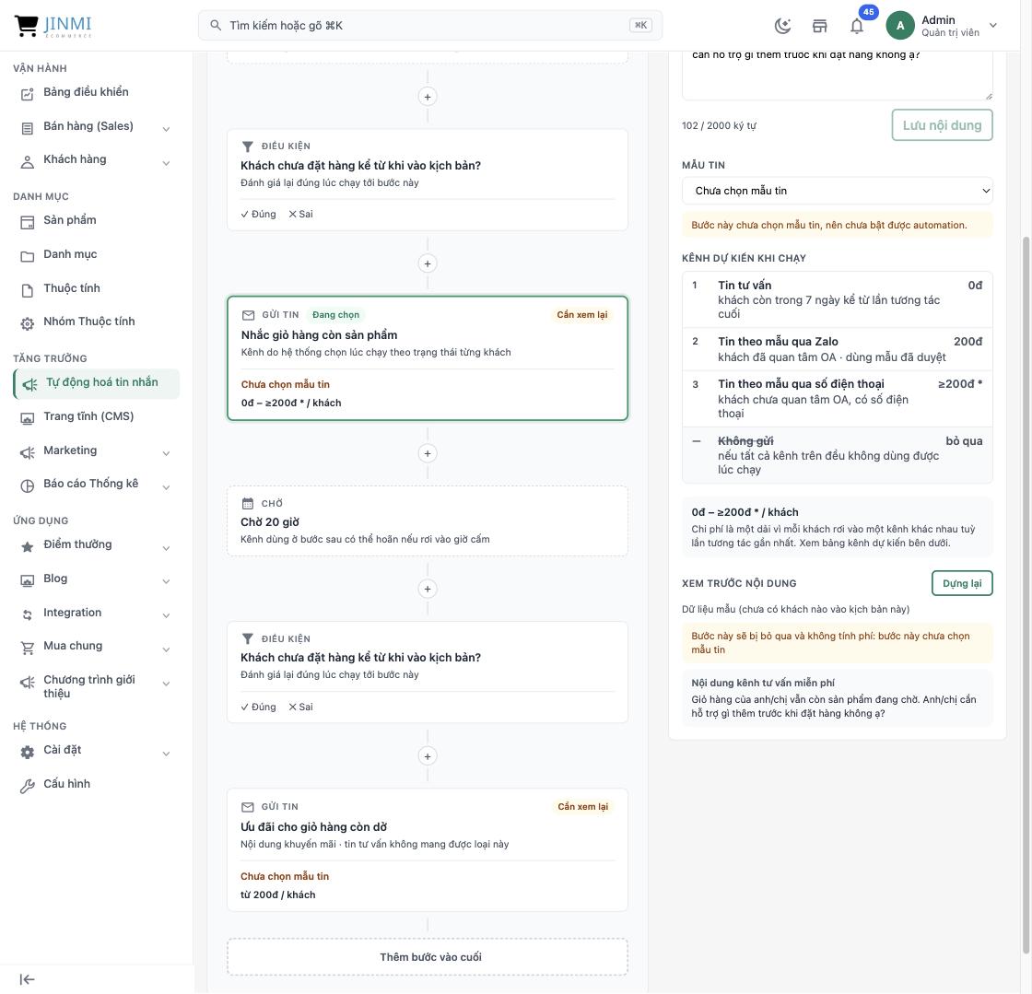Add step via plus above Chờ 20 giờ
The height and width of the screenshot is (994, 1032).
click(x=428, y=453)
